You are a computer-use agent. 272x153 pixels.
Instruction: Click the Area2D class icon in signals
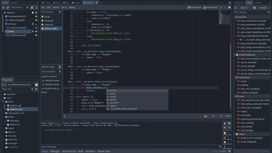(237, 17)
